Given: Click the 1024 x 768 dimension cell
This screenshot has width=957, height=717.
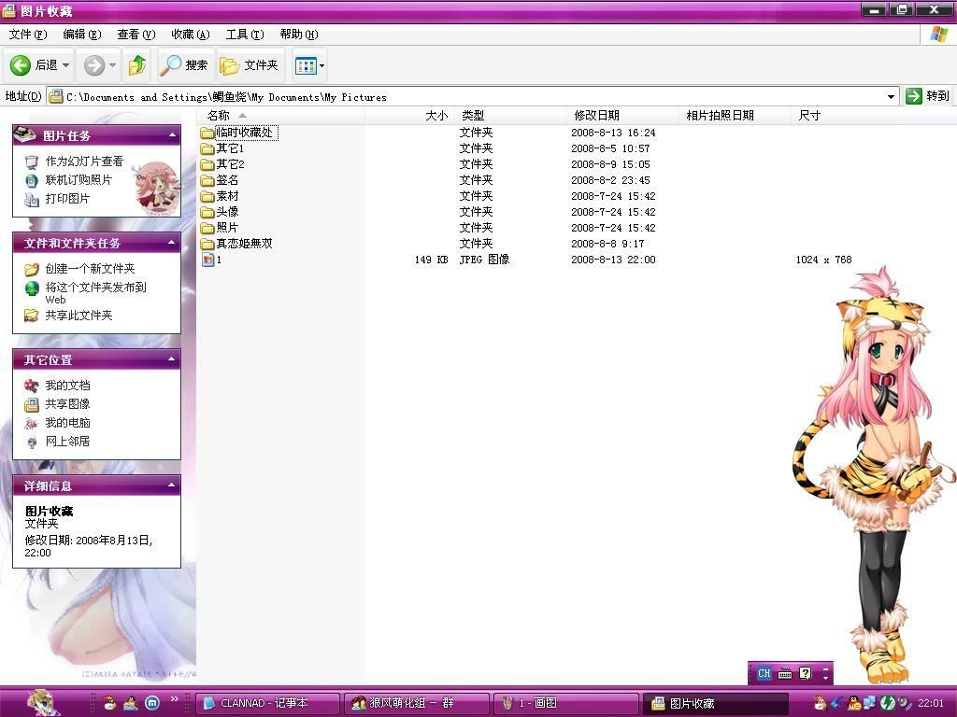Looking at the screenshot, I should coord(823,260).
